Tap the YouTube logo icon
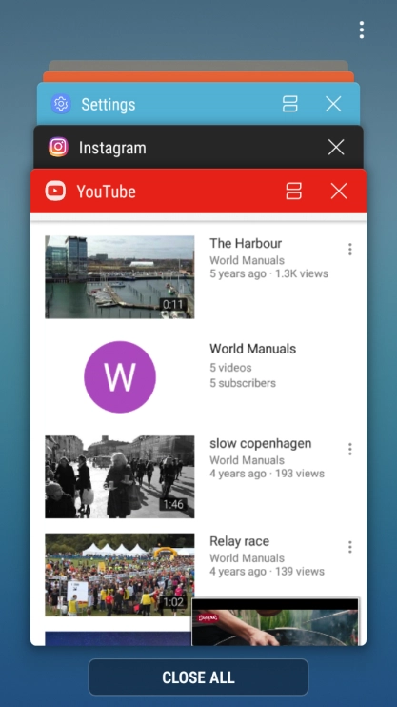Viewport: 397px width, 707px height. click(x=55, y=192)
